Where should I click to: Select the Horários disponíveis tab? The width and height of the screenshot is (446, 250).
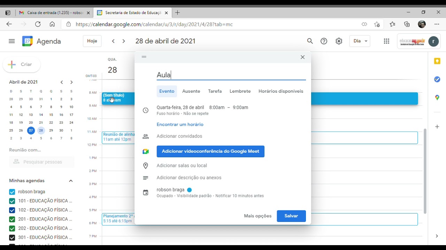281,91
